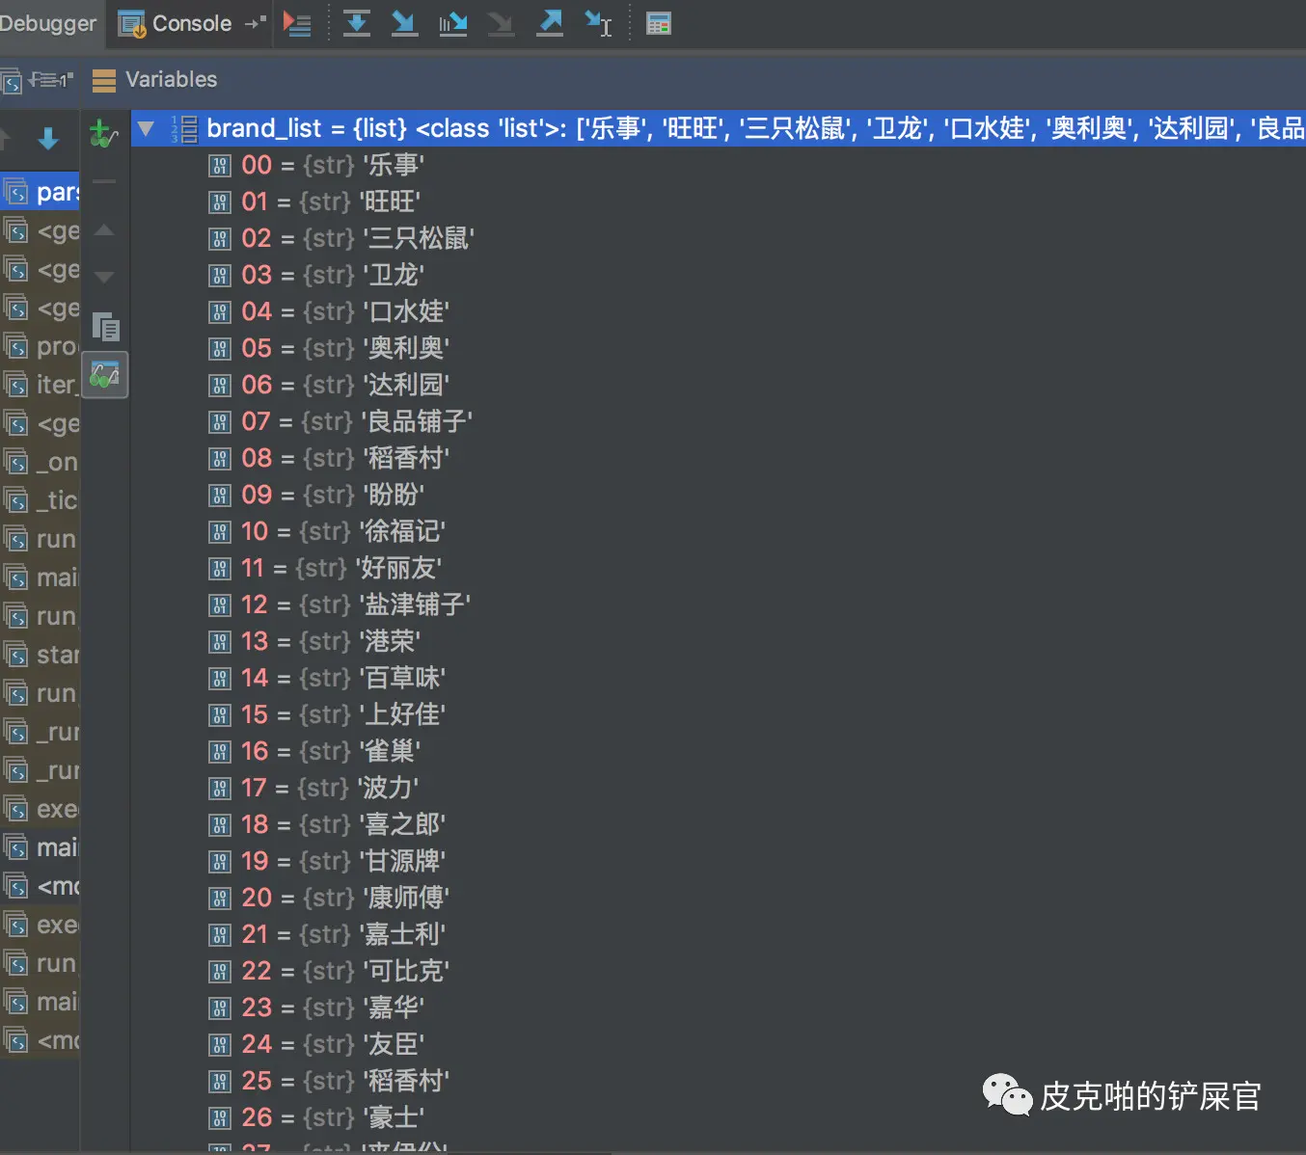Select the '_tic' stack frame
1306x1155 pixels.
click(40, 500)
